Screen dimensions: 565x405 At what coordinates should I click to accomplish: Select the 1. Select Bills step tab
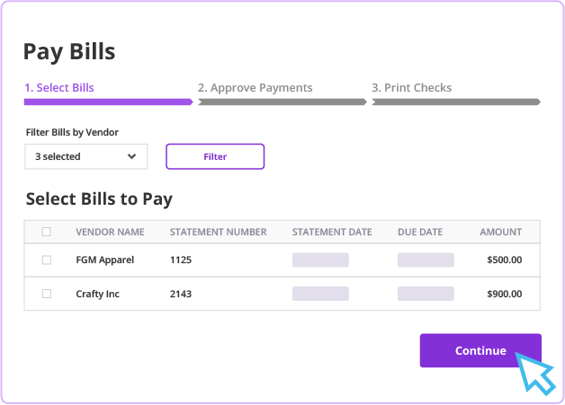click(x=59, y=87)
